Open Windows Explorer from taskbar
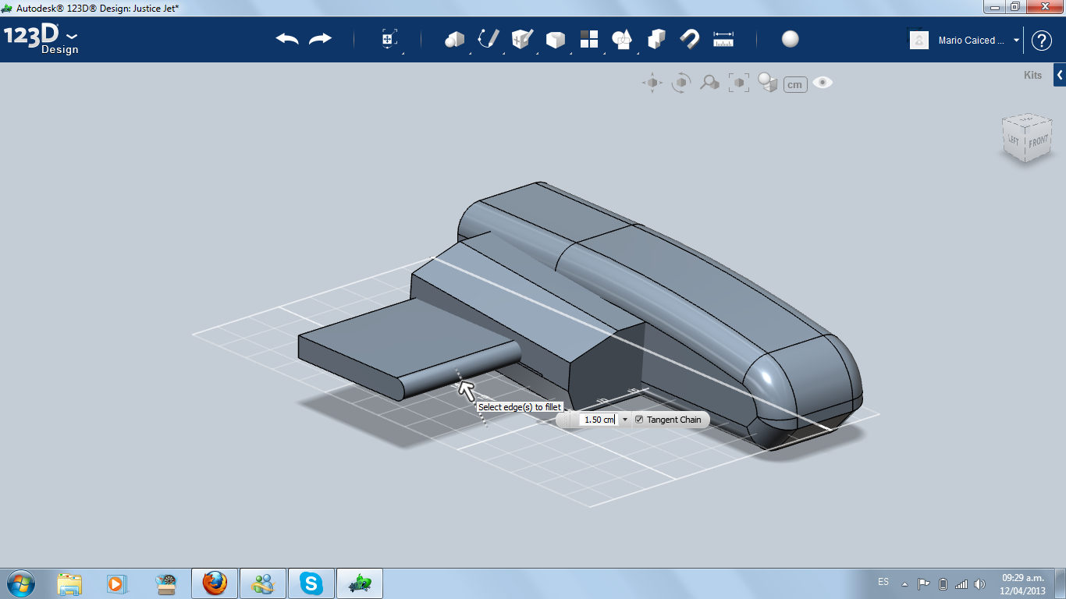The height and width of the screenshot is (599, 1066). [69, 583]
